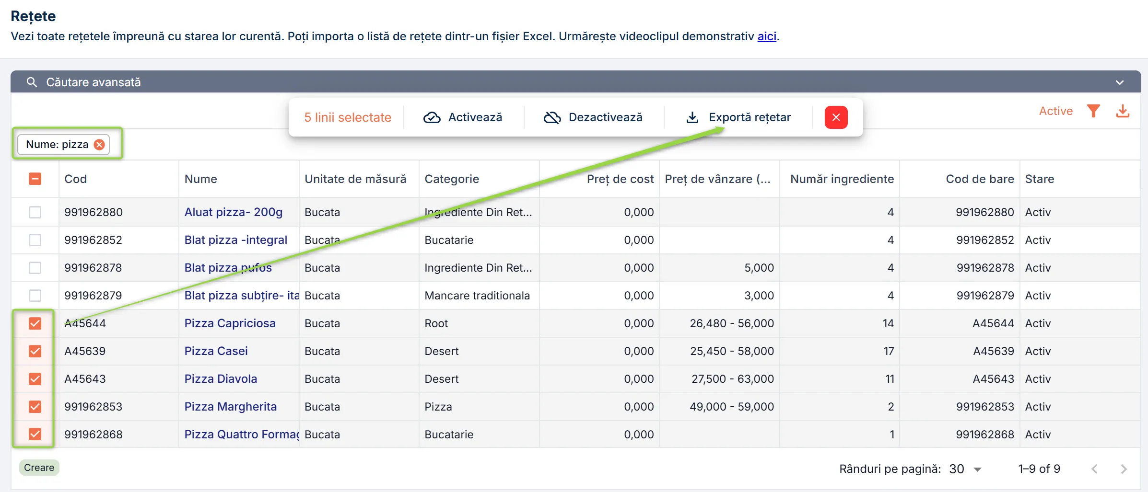Sort by the Categorie column header
Screen dimensions: 1148x492
[x=452, y=179]
